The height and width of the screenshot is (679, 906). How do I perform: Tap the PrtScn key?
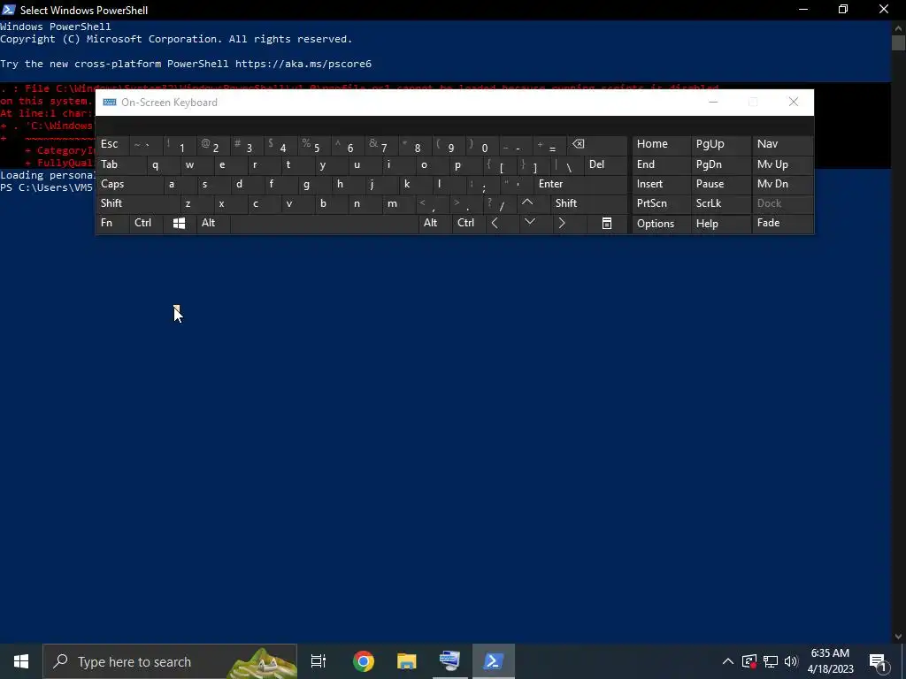point(661,203)
